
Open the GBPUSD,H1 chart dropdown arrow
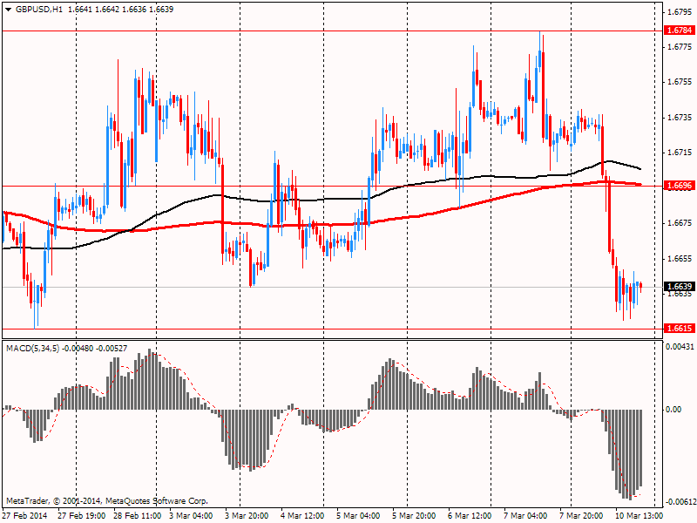coord(8,10)
